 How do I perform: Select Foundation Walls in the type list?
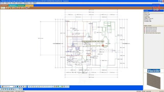click(x=148, y=21)
